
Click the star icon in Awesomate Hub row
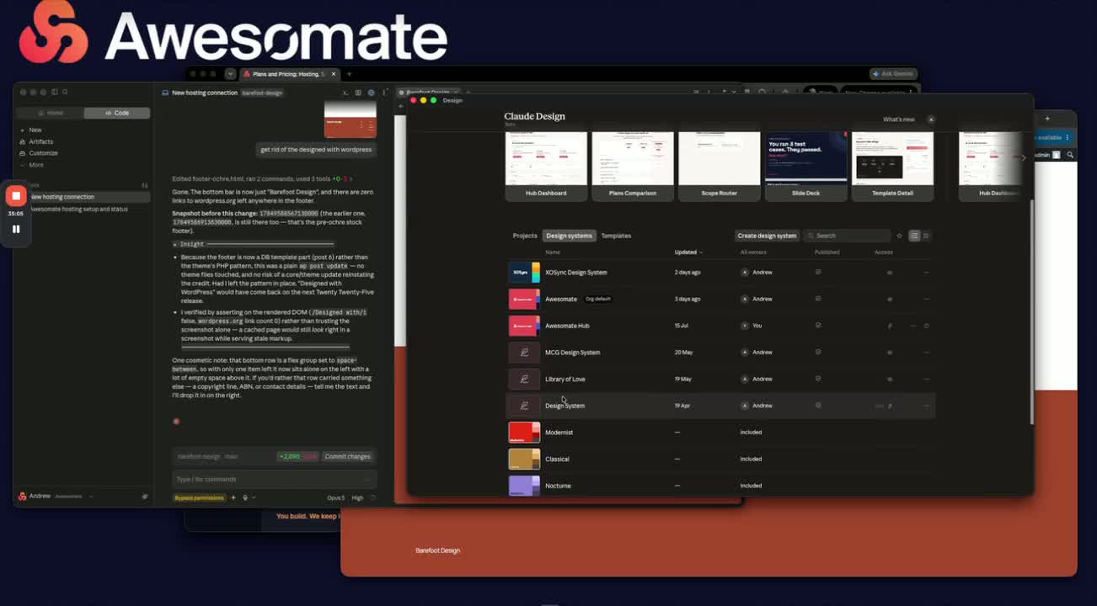[926, 326]
